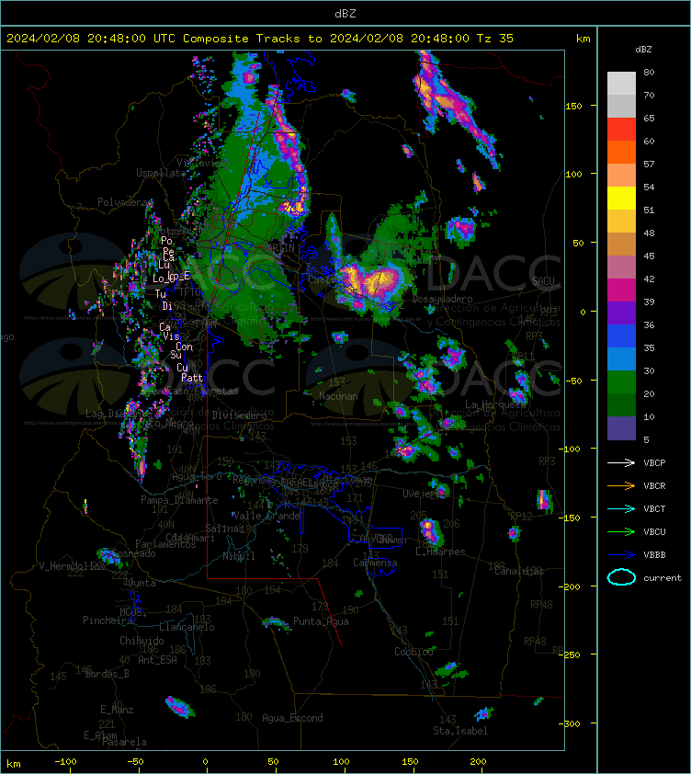Click the 'Uvejeria' map label
691x774 pixels.
(x=423, y=494)
